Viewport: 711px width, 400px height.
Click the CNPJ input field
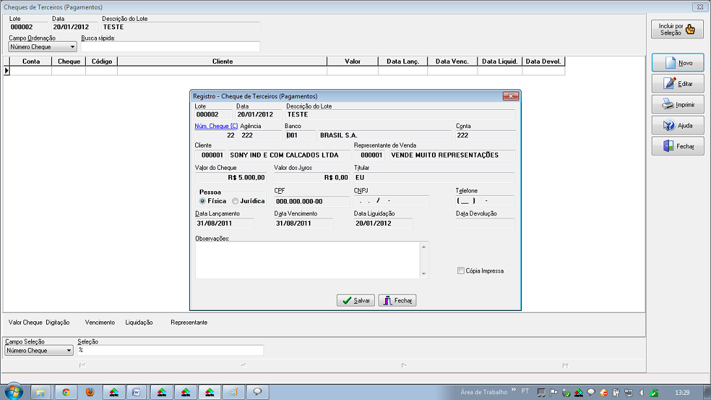(x=392, y=200)
